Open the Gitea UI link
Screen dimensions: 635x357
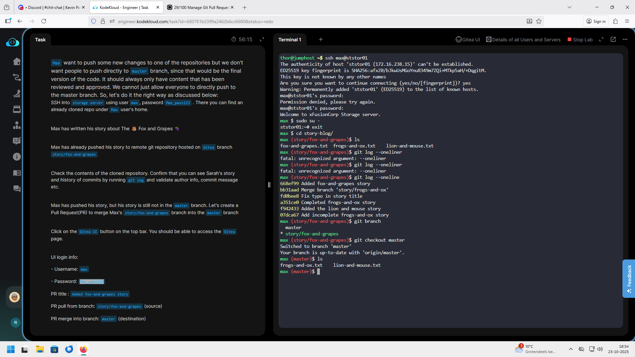pyautogui.click(x=468, y=40)
